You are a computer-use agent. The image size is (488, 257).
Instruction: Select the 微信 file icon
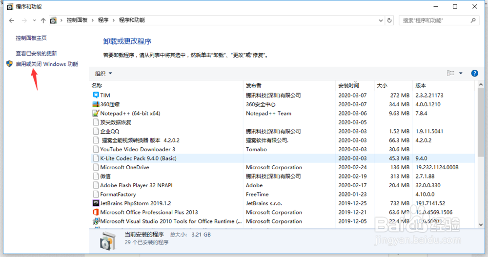(x=96, y=176)
